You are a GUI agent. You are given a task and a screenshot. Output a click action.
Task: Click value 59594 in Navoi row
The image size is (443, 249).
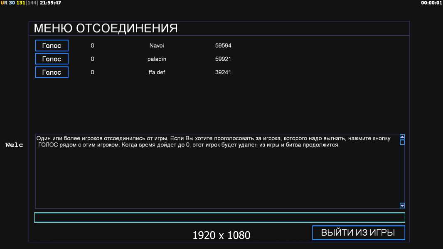click(223, 45)
